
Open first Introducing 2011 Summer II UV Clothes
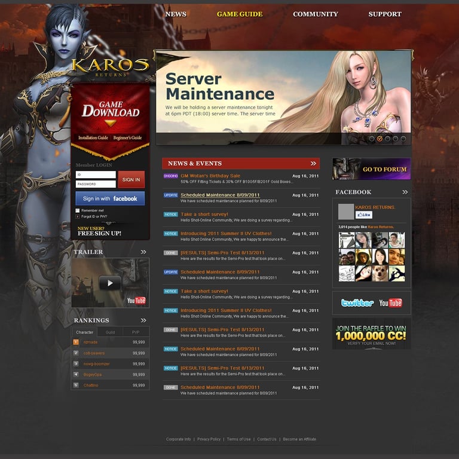coord(226,234)
